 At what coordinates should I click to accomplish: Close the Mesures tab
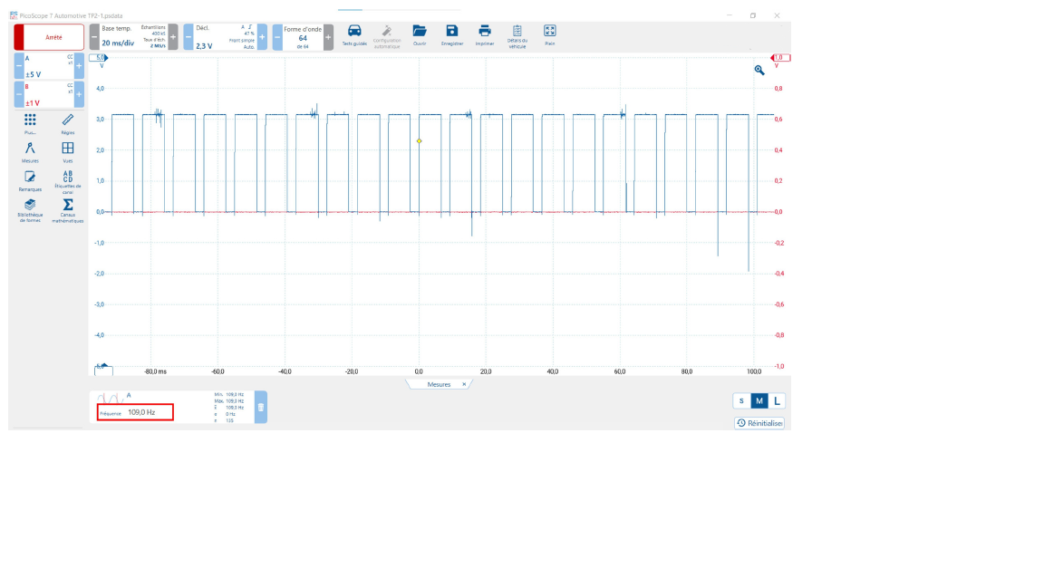coord(464,384)
